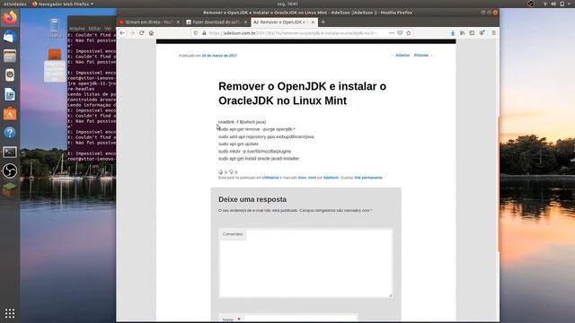The image size is (575, 323).
Task: Click the OBS tray icon in top bar
Action: pos(531,4)
